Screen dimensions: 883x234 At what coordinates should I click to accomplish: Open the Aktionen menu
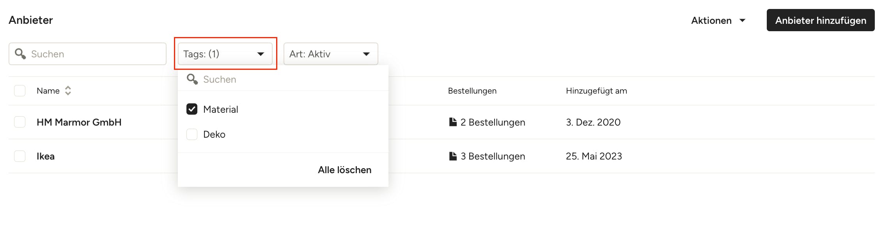718,20
